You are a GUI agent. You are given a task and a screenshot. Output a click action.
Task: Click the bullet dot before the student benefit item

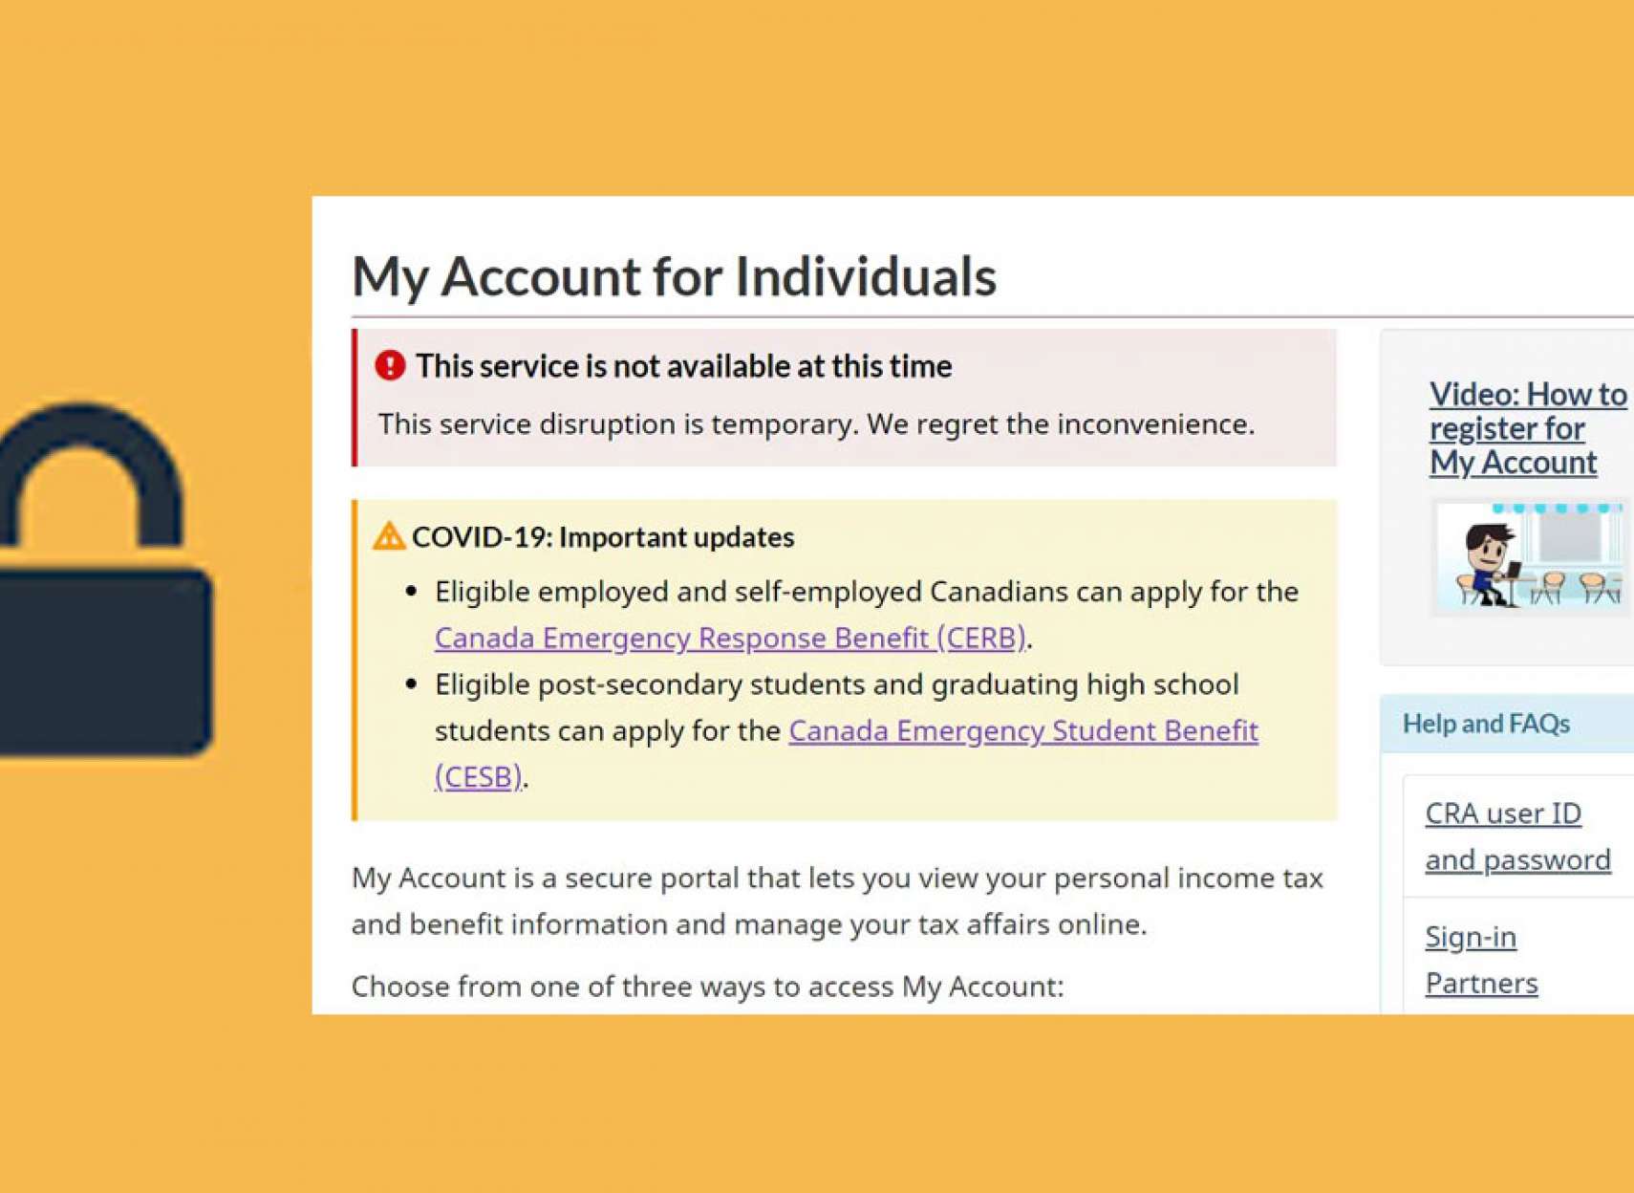click(412, 684)
